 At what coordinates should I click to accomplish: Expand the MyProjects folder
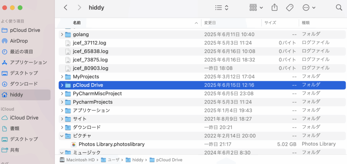tap(62, 77)
